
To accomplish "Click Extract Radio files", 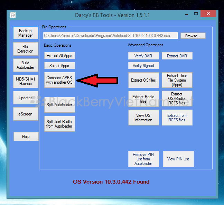I will coord(143,99).
